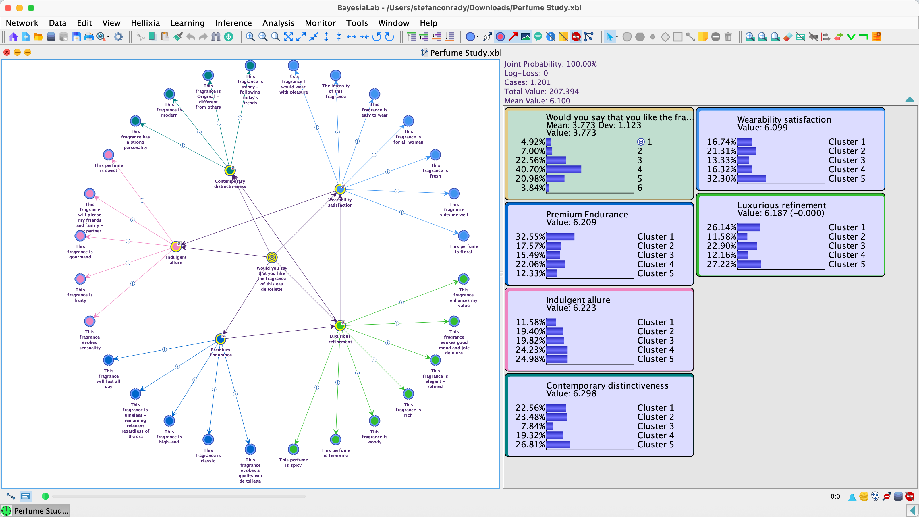The width and height of the screenshot is (919, 517).
Task: Open the Hellixia menu
Action: [x=145, y=23]
